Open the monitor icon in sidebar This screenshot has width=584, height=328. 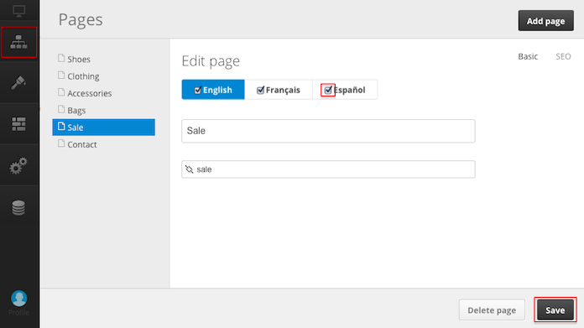18,11
